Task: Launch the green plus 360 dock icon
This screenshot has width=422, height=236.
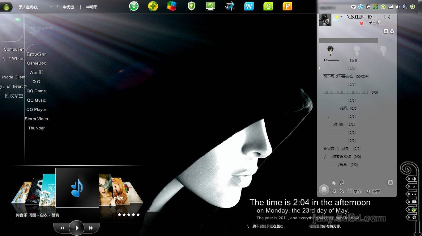Action: 153,6
